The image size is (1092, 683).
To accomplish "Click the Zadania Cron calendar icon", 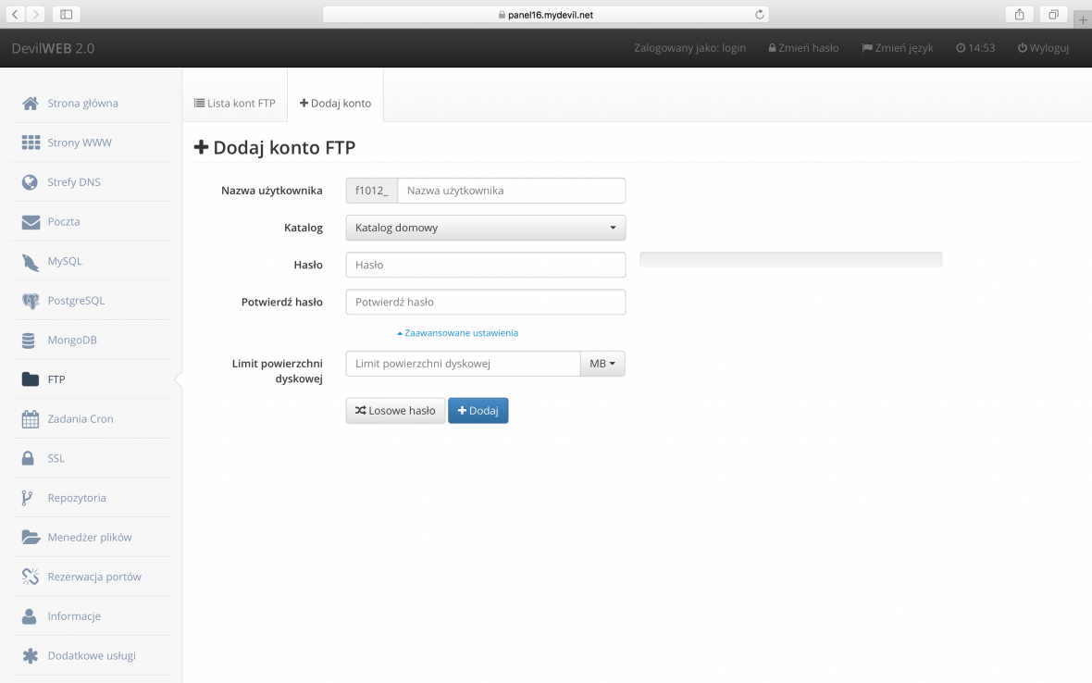I will click(x=31, y=419).
